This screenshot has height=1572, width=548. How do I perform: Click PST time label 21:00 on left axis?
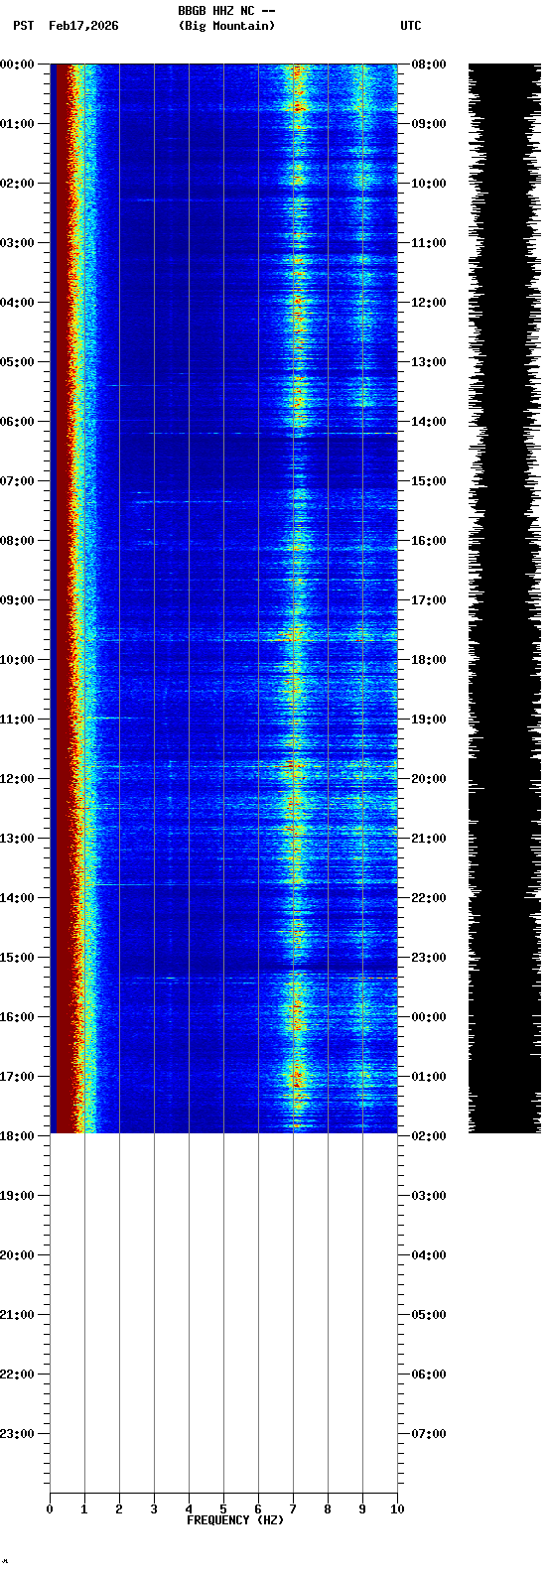pos(18,1315)
